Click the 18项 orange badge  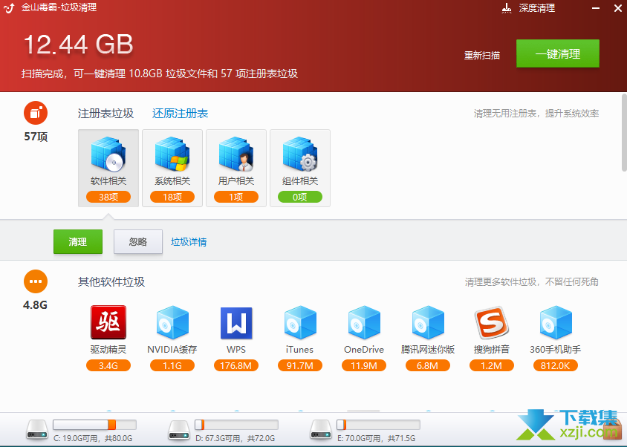pos(172,197)
